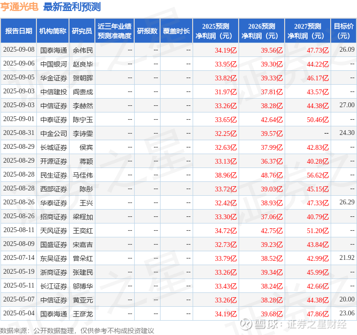
Task: Click the value 39.68亿
Action: [x=272, y=314]
